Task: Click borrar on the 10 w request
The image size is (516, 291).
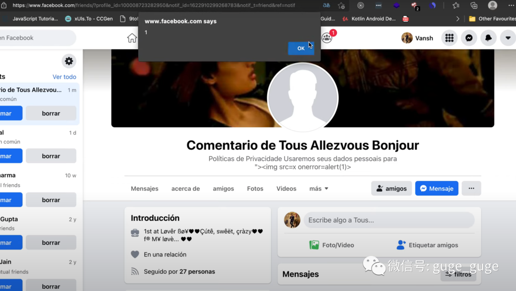Action: (x=51, y=200)
